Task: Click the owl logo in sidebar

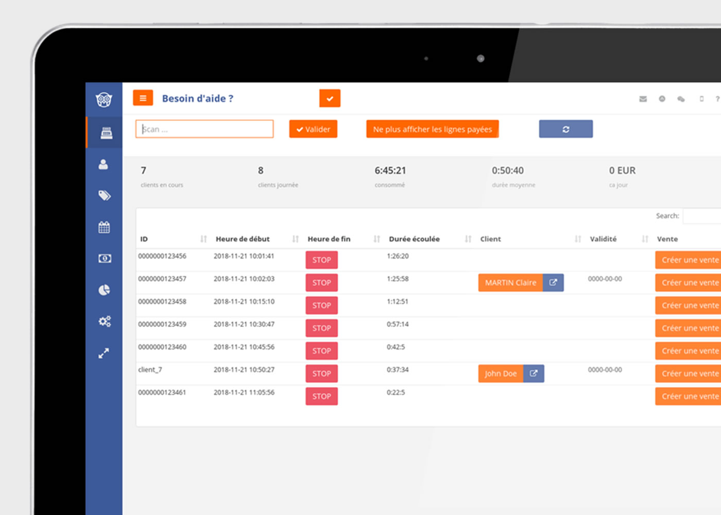Action: pos(104,99)
